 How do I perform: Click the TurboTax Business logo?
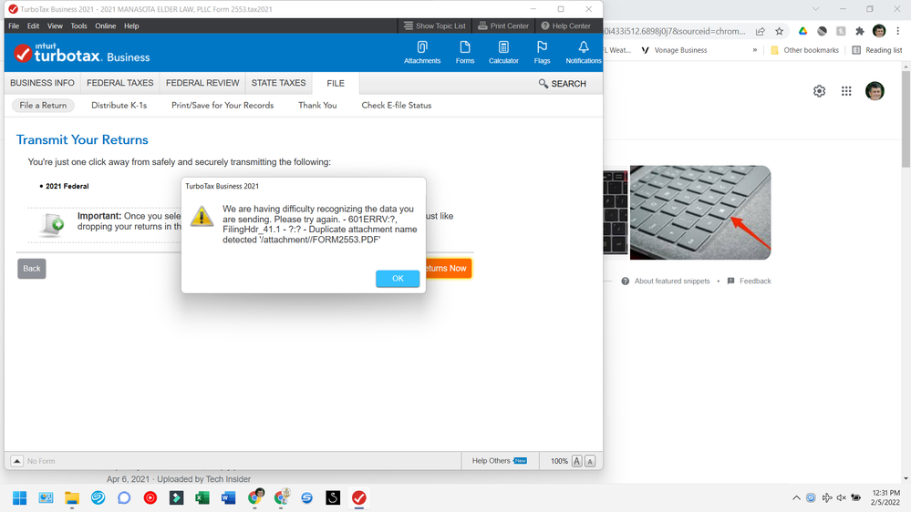(x=82, y=54)
